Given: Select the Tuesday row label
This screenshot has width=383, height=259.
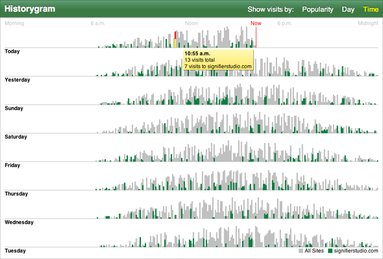Looking at the screenshot, I should tap(15, 251).
